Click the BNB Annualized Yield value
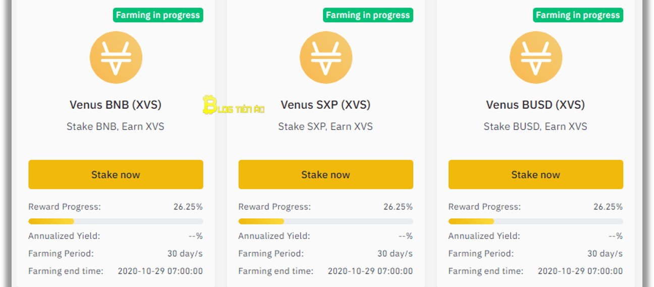 (196, 236)
